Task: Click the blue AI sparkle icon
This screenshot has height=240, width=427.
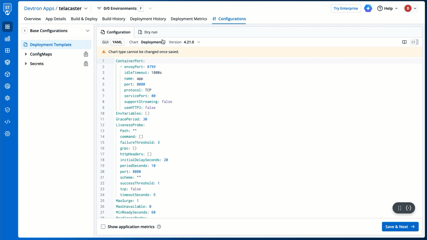Action: (368, 8)
